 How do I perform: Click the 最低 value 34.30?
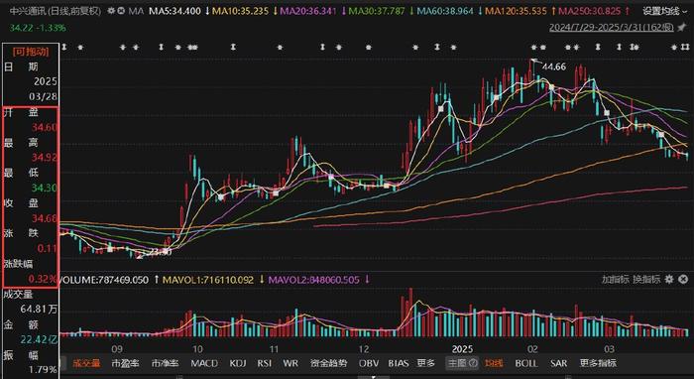click(45, 189)
